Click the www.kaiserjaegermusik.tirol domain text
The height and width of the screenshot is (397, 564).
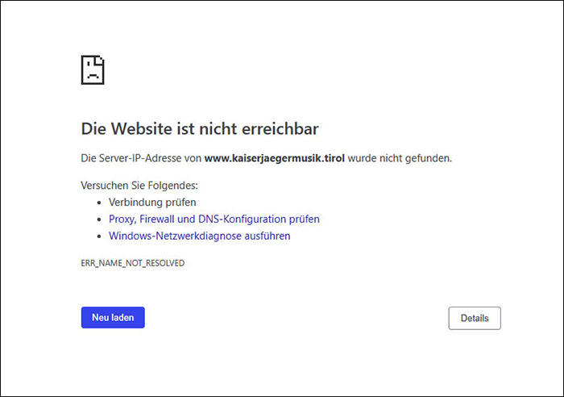[x=275, y=158]
